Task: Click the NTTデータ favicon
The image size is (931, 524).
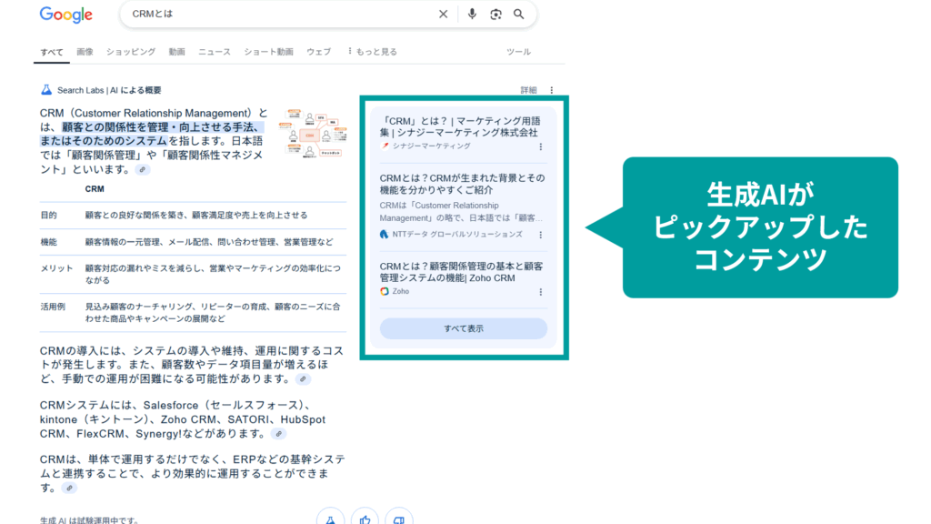Action: click(385, 235)
